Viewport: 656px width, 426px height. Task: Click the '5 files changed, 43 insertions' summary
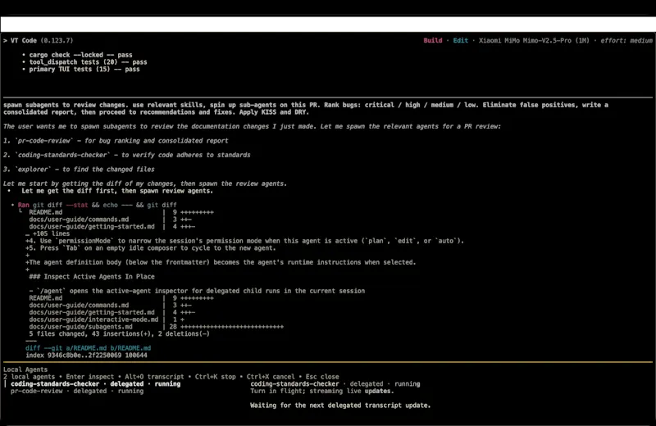(x=119, y=333)
